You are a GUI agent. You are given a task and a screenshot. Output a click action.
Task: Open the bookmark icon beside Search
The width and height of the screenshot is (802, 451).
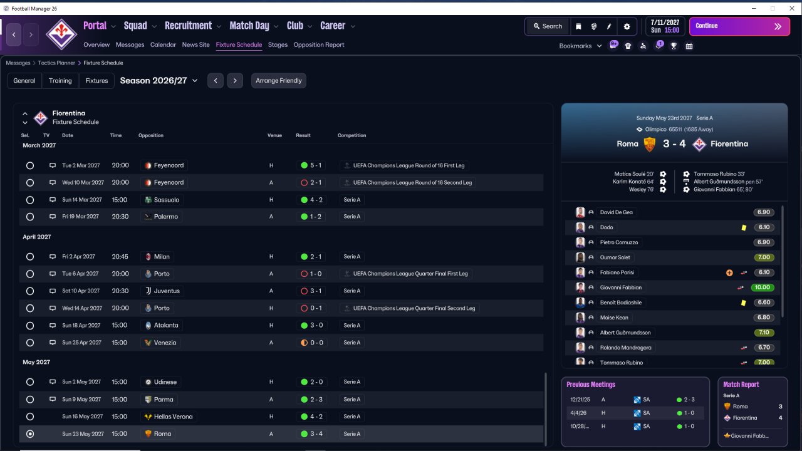[578, 26]
